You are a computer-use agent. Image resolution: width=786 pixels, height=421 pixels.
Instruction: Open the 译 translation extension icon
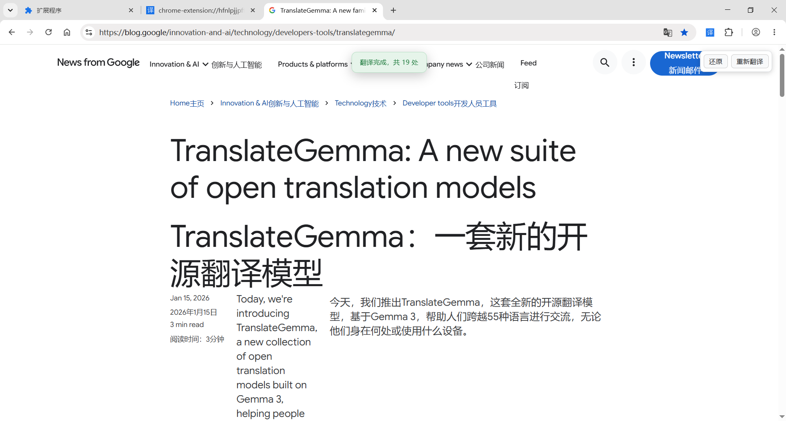pos(710,32)
